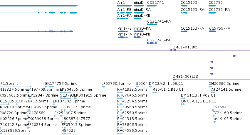This screenshot has width=250, height=135.
Task: Click the 480887 feature label
Action: (x=68, y=119)
